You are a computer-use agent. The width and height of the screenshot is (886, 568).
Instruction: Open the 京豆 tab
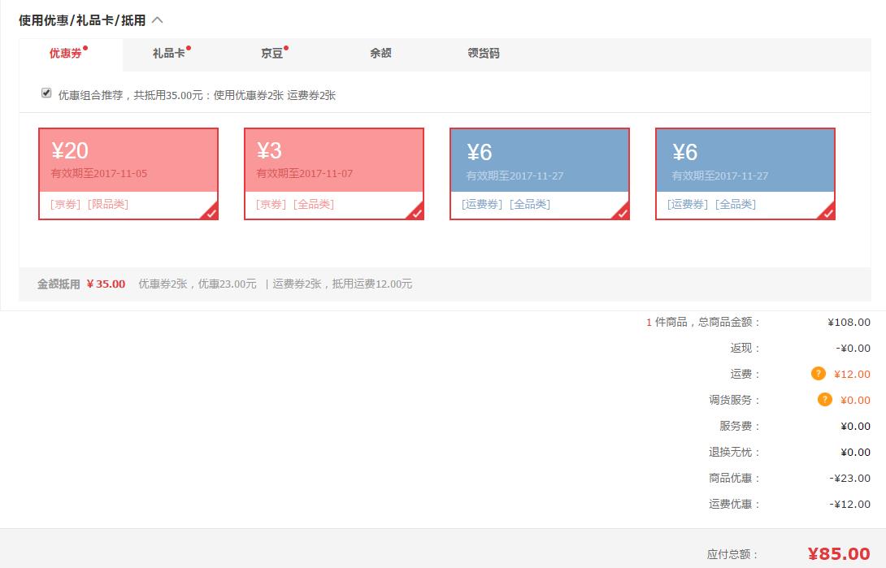[x=271, y=54]
